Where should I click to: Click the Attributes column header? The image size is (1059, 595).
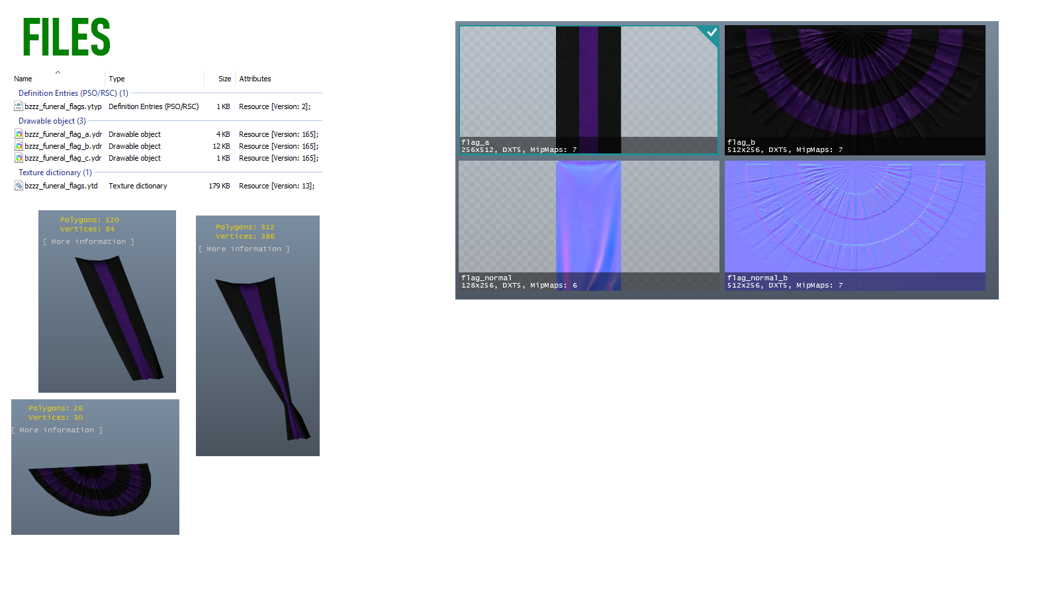click(x=255, y=79)
